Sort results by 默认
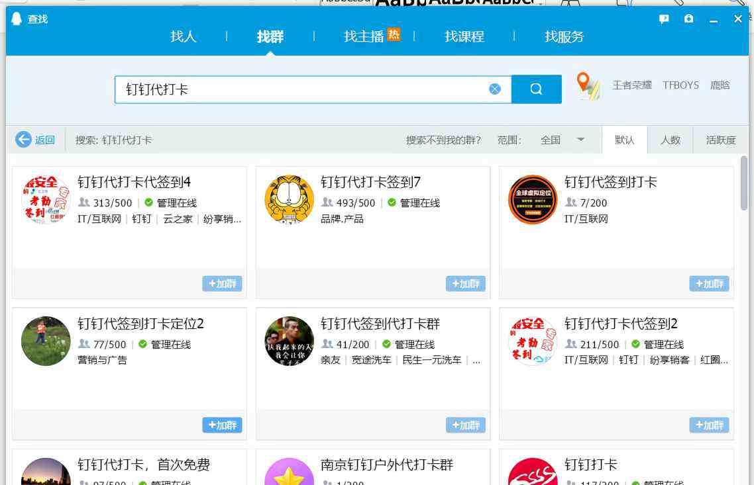 (625, 140)
